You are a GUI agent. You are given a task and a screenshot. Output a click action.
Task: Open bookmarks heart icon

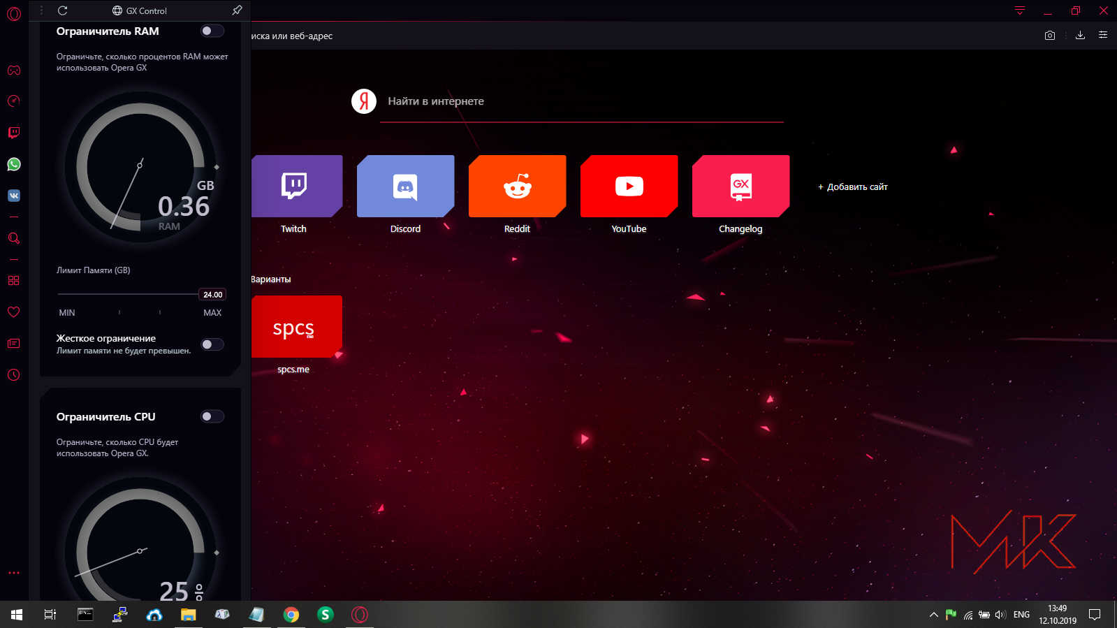(x=14, y=312)
